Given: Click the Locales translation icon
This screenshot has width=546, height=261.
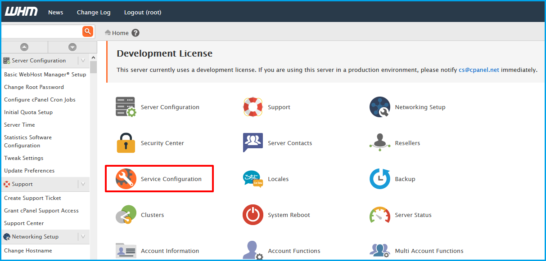Looking at the screenshot, I should pos(253,178).
